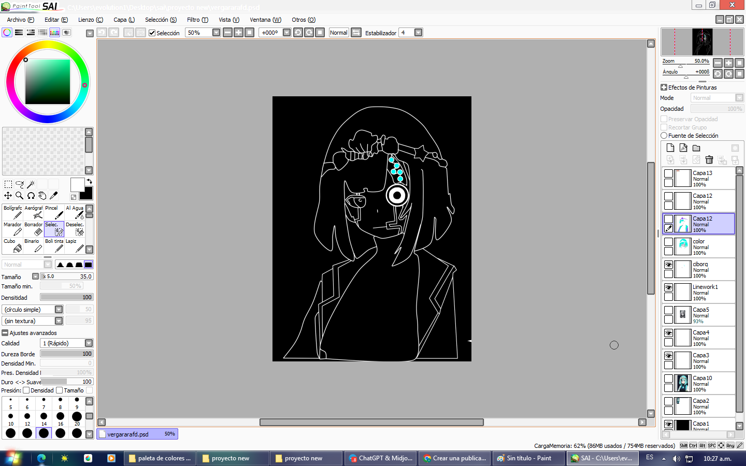Select the Capa10 layer thumbnail

pyautogui.click(x=683, y=383)
